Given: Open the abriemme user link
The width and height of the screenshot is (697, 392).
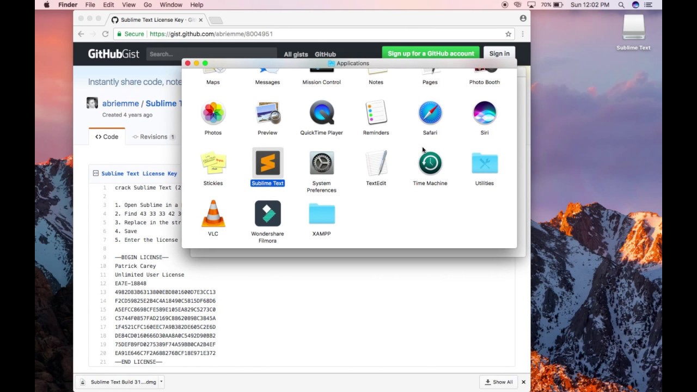Looking at the screenshot, I should tap(120, 103).
